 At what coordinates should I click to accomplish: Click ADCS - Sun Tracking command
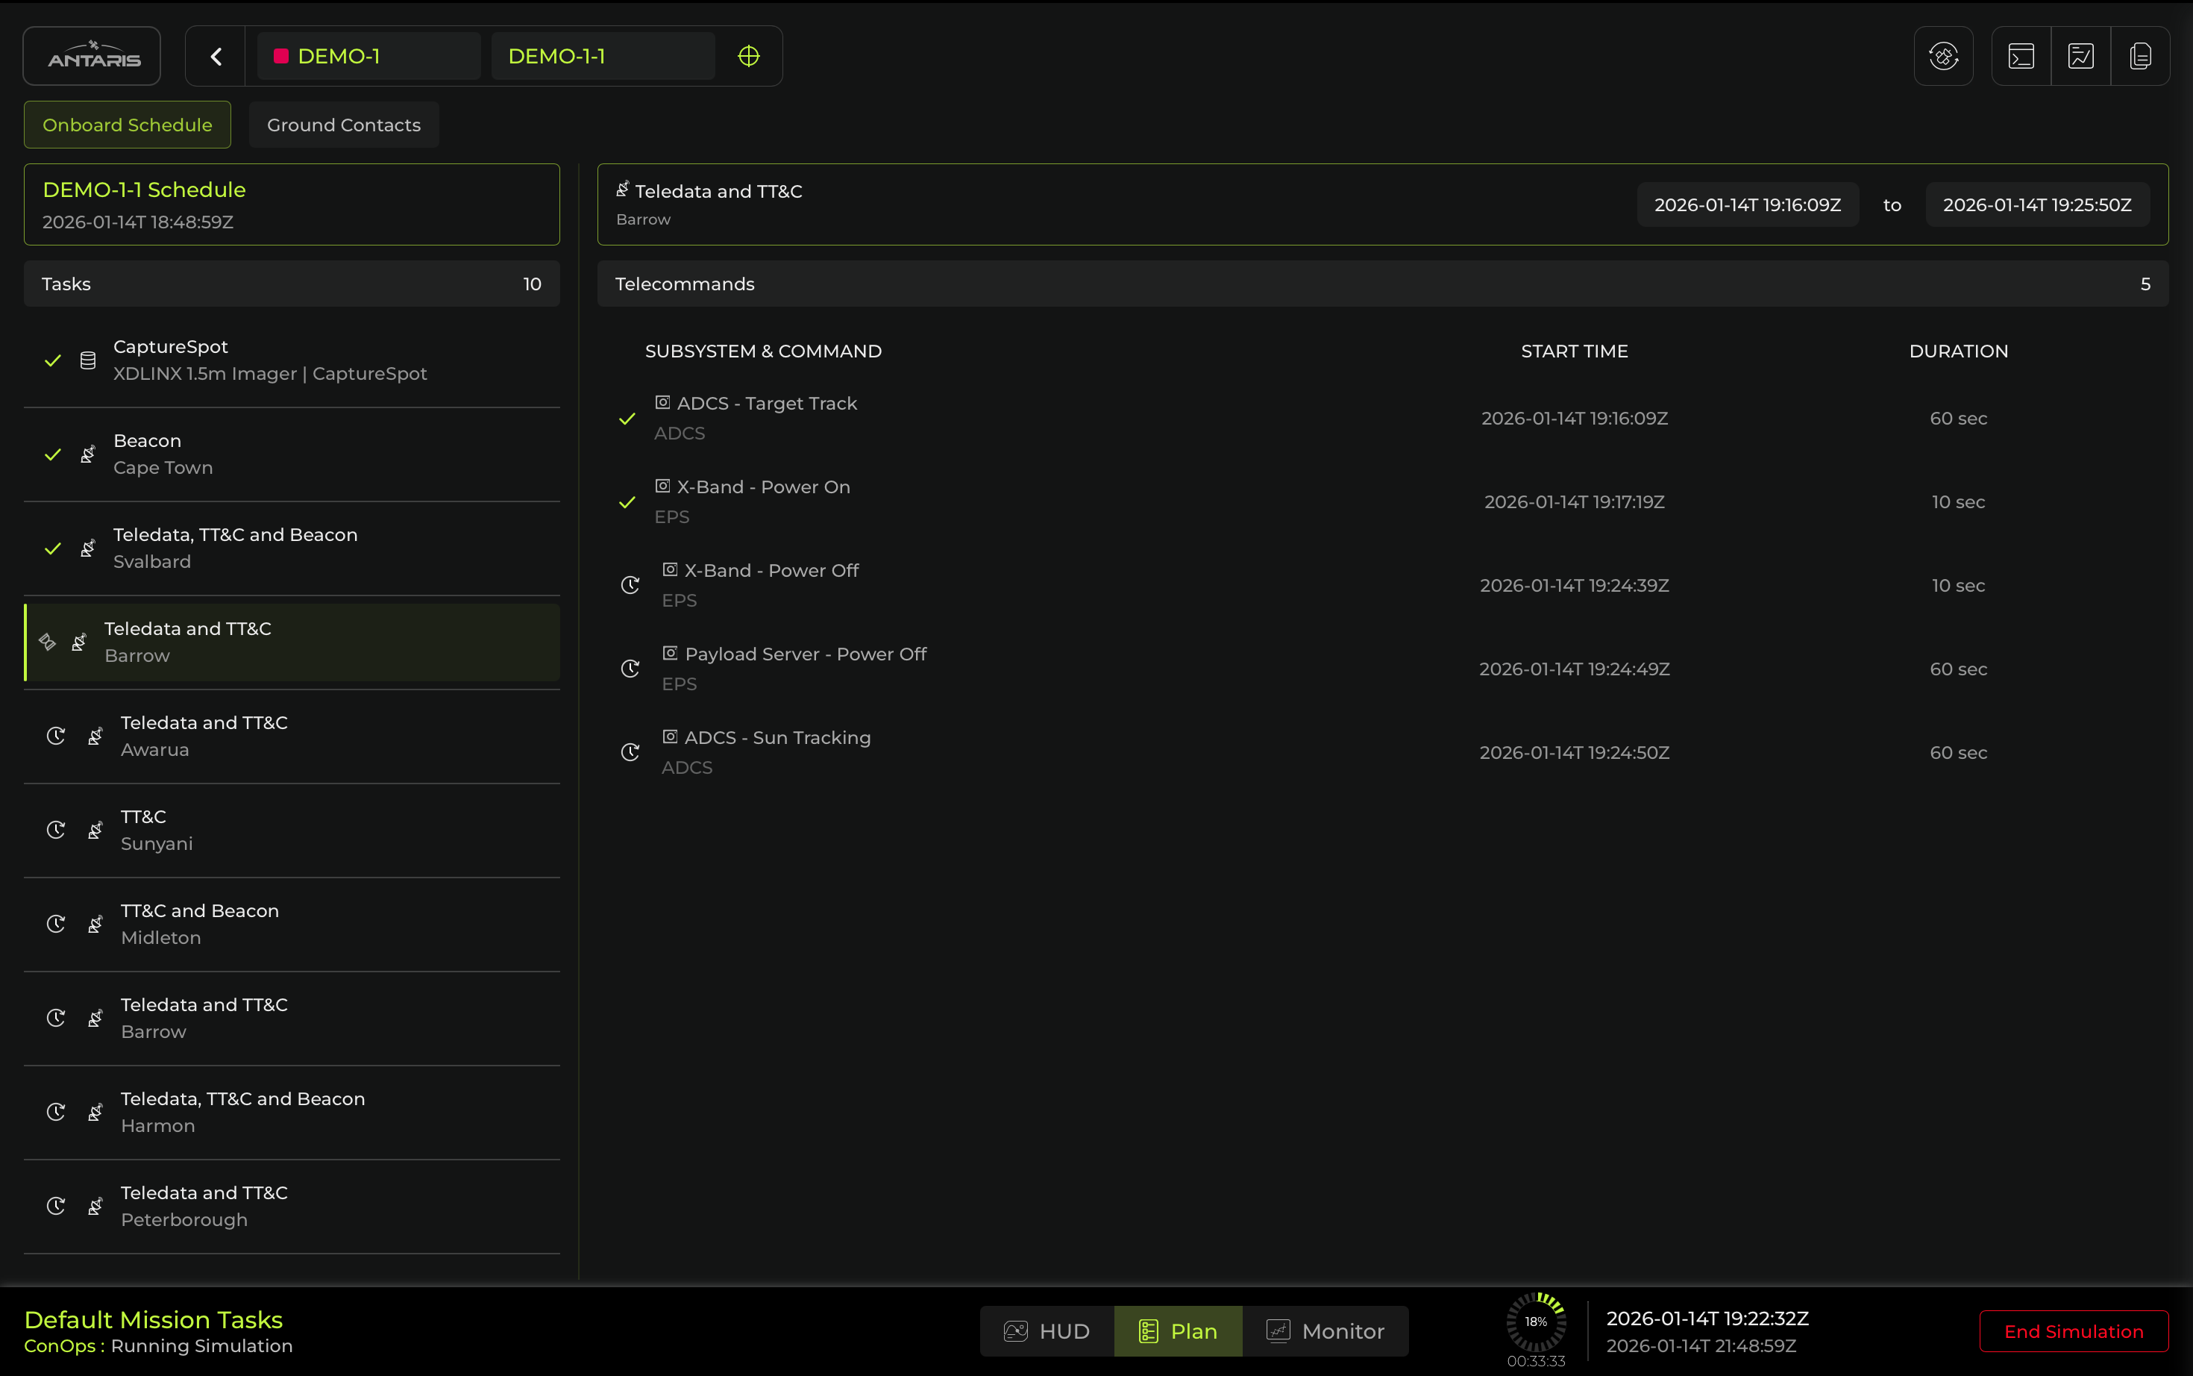[778, 738]
